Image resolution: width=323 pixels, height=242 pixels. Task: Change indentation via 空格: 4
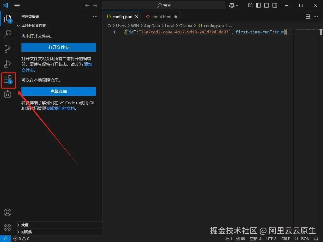(x=255, y=239)
